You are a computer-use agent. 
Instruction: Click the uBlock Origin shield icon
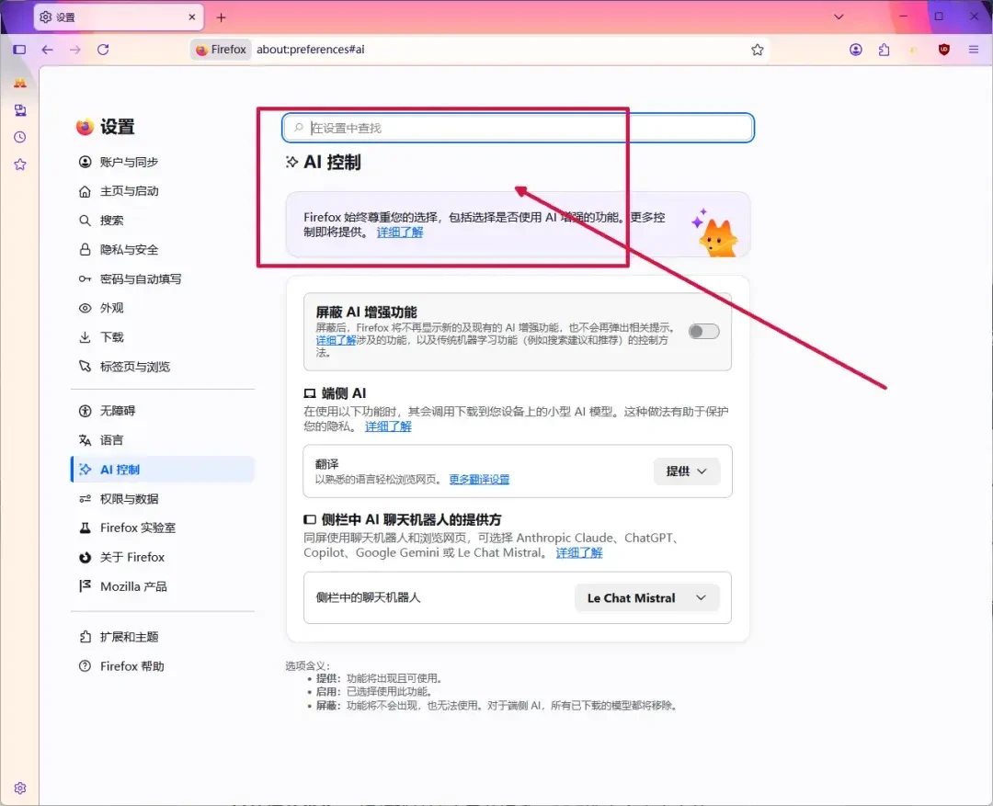[943, 50]
